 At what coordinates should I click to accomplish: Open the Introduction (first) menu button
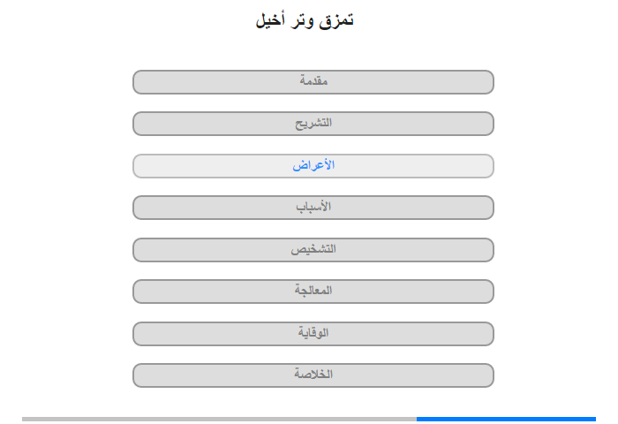313,82
